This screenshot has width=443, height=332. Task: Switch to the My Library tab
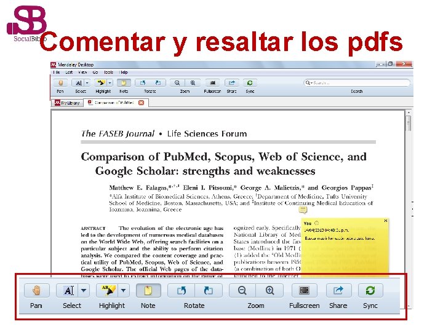point(67,103)
